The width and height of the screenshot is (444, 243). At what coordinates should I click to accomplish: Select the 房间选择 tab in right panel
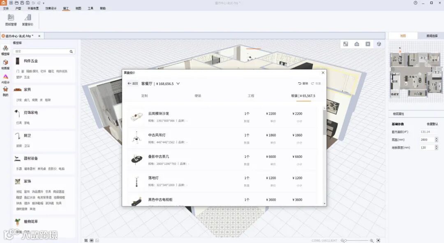point(432,36)
